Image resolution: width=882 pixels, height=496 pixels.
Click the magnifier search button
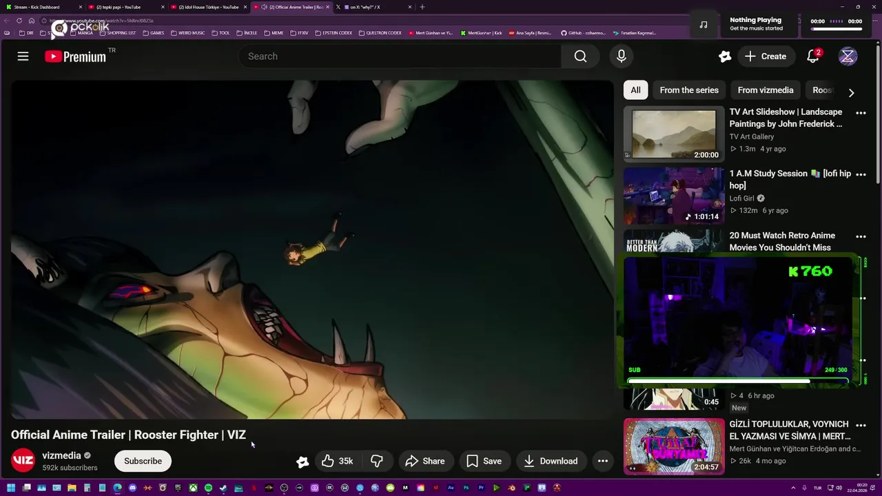pyautogui.click(x=580, y=56)
